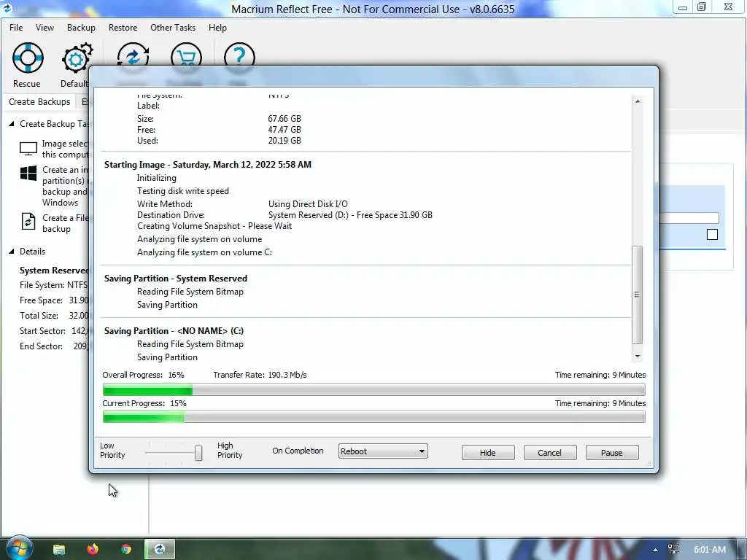The height and width of the screenshot is (560, 747).
Task: Click the Help question mark toolbar icon
Action: pos(239,55)
